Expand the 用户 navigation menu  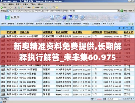click(4, 23)
